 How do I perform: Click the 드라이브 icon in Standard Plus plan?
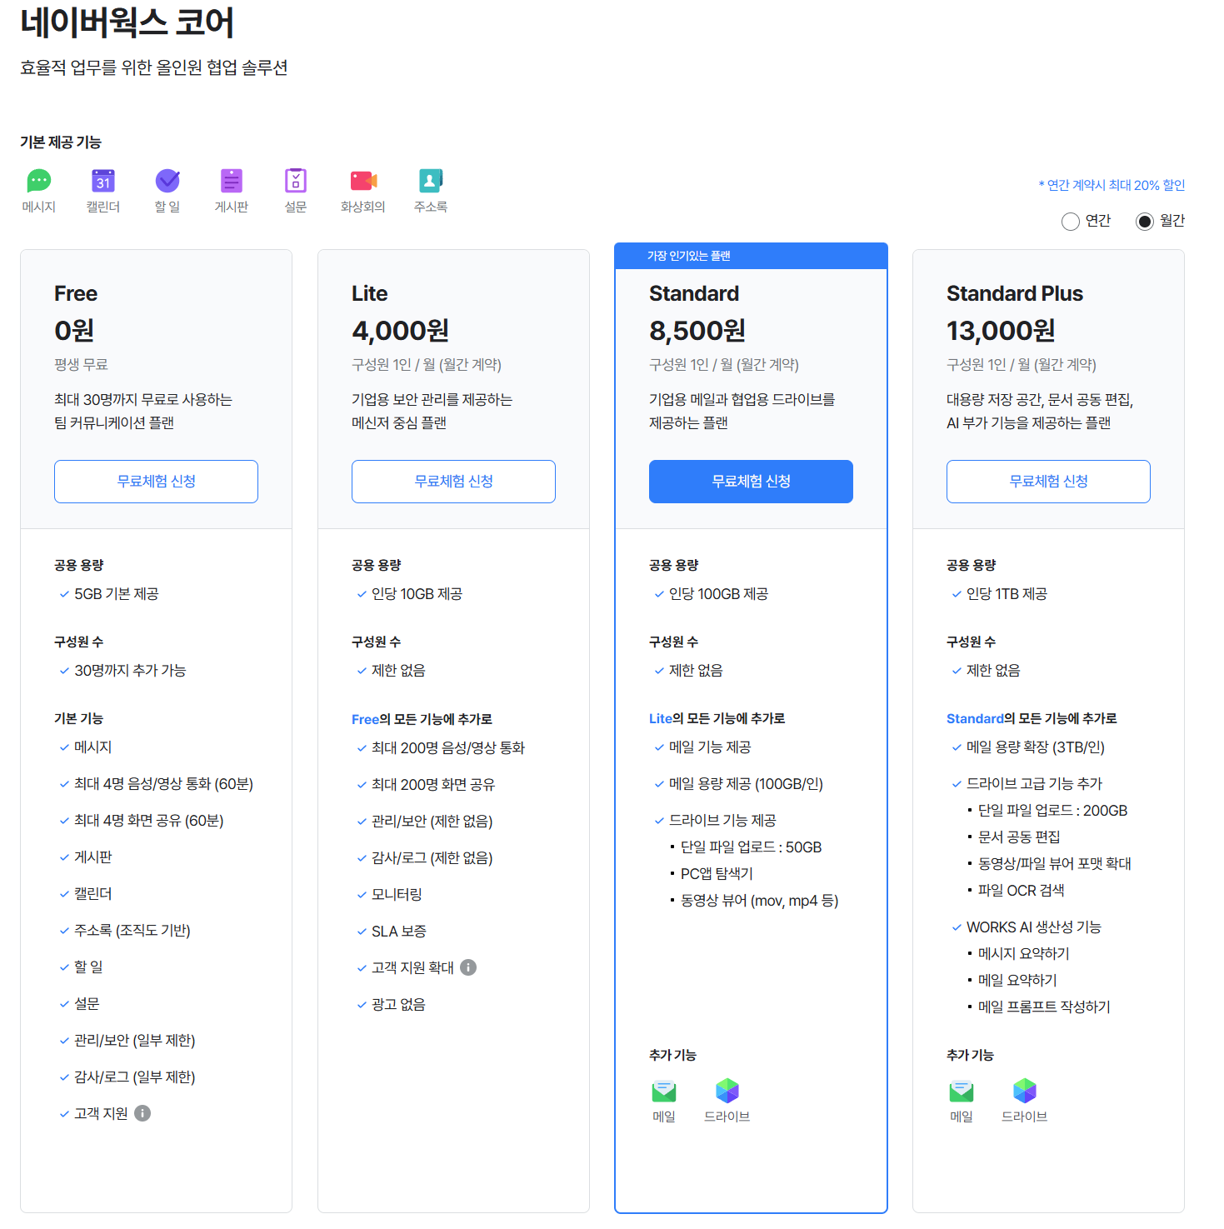[x=1025, y=1091]
